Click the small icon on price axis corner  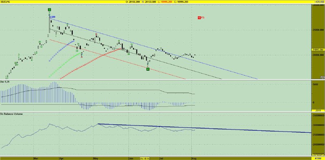click(x=323, y=77)
